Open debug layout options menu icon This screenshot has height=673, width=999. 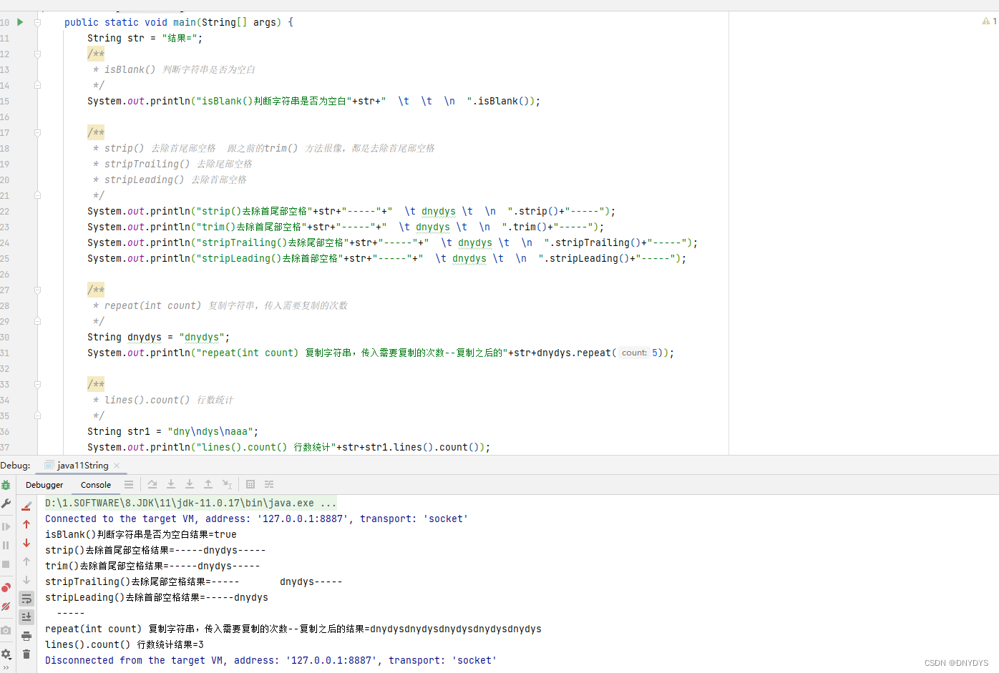[x=129, y=485]
